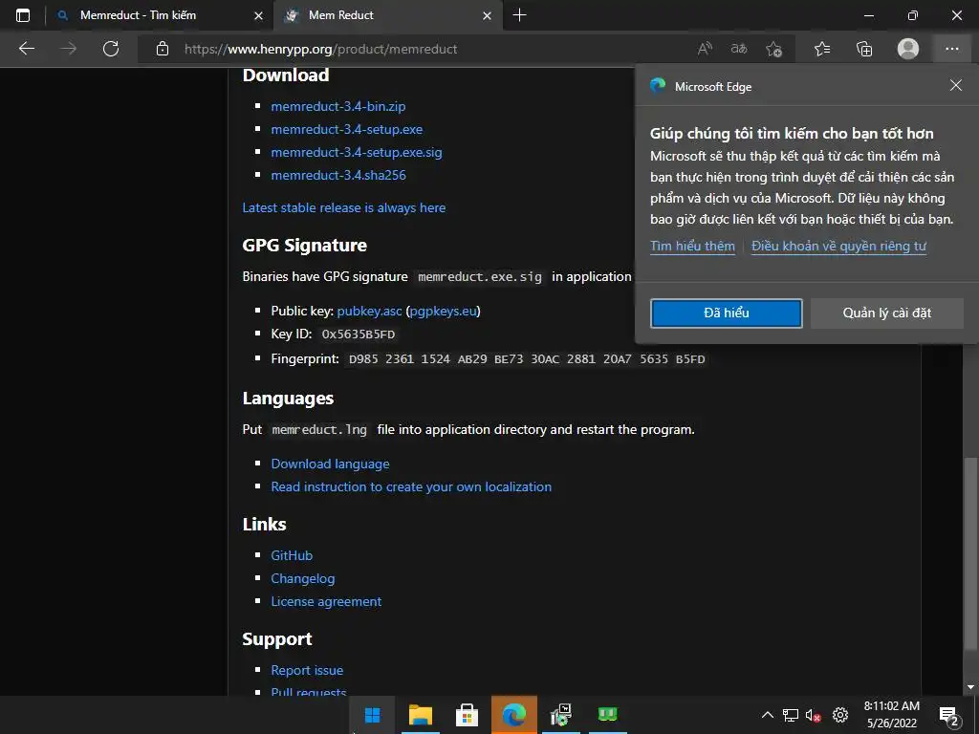Open the translate page icon

click(739, 49)
